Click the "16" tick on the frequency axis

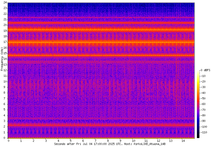5,48
